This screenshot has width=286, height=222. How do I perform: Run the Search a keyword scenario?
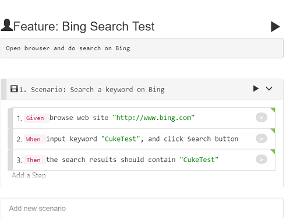256,89
